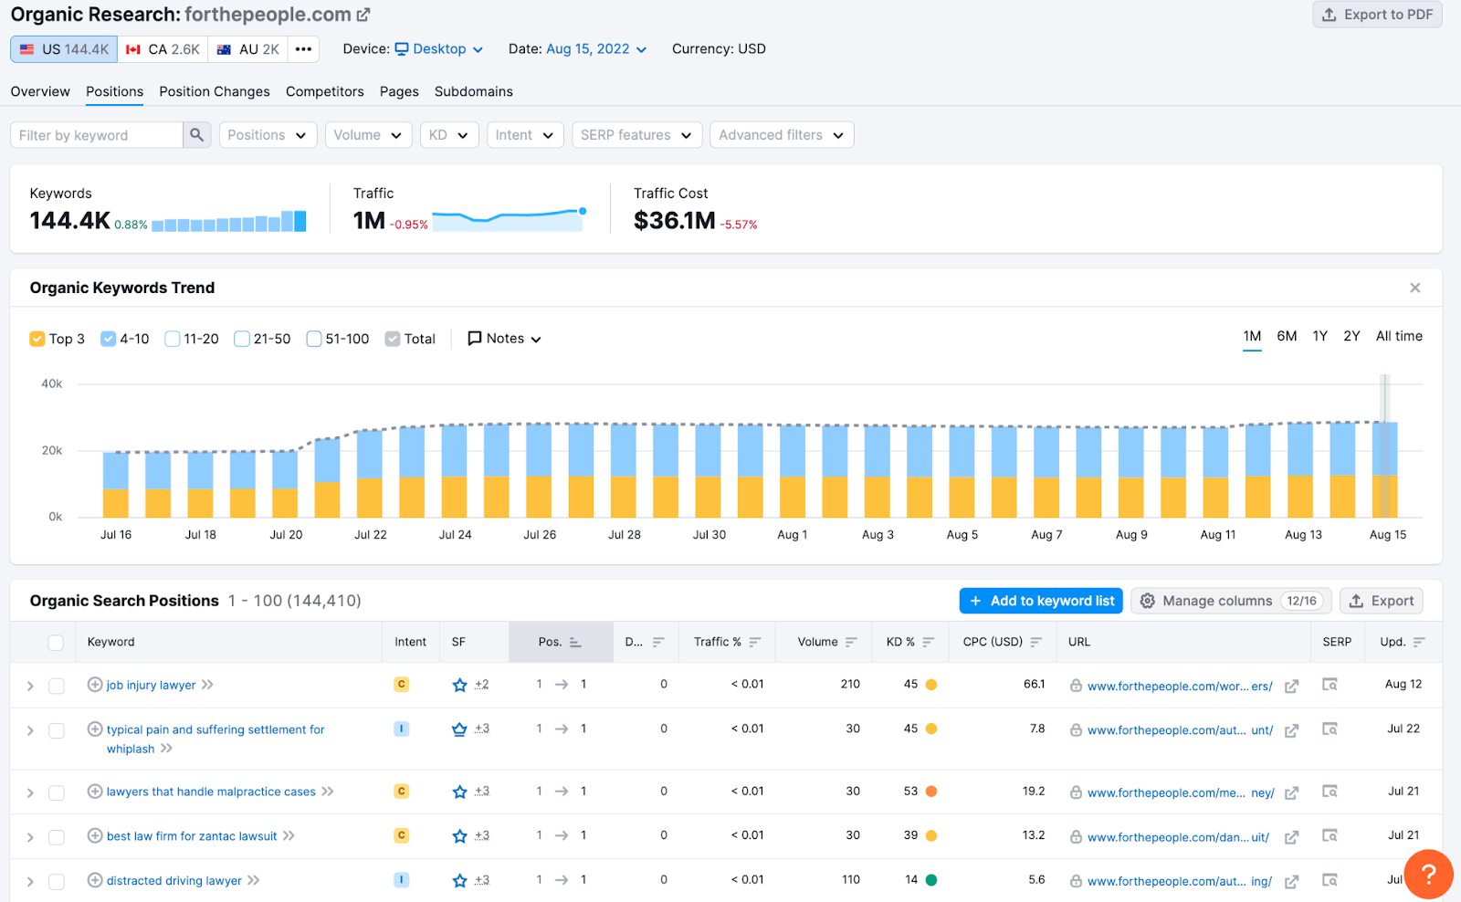Open external URL icon for whiplash settlement row
Viewport: 1461px width, 902px height.
(x=1291, y=730)
